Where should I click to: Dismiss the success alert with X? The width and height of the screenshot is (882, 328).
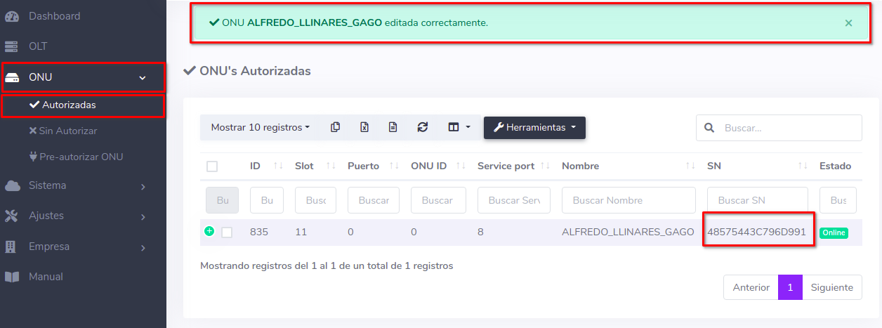[x=848, y=23]
